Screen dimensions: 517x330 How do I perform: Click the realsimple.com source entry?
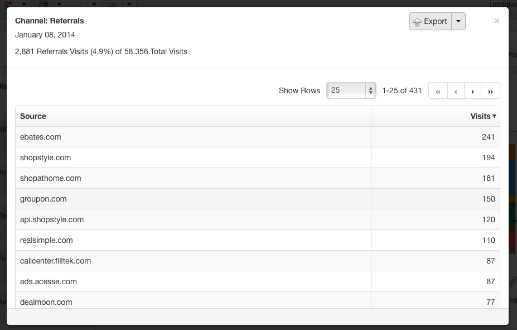[x=46, y=240]
